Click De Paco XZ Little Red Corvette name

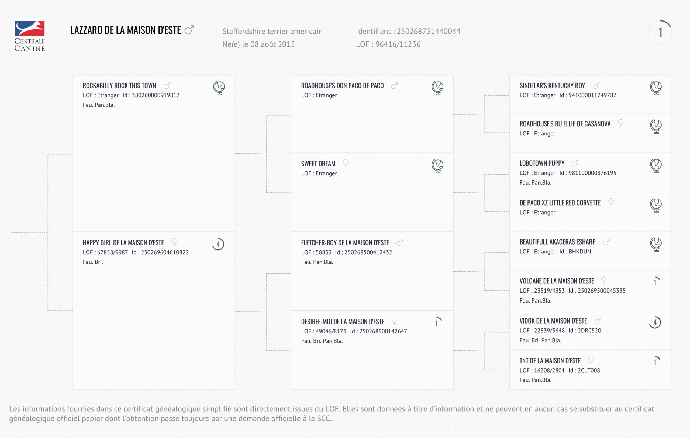pos(560,203)
